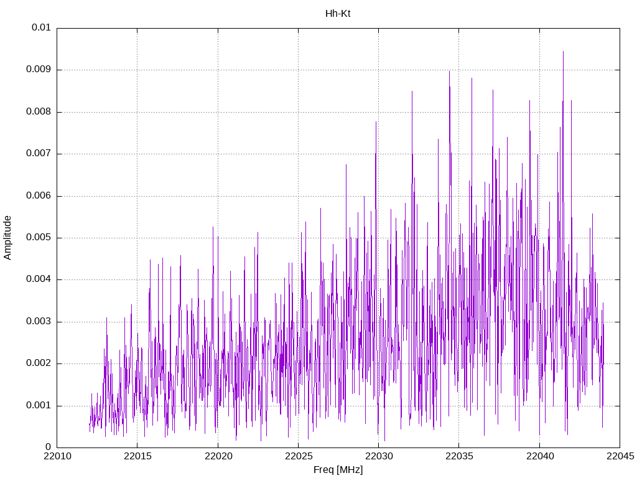The image size is (637, 478).
Task: Click the x-axis tick label 22035
Action: 459,456
